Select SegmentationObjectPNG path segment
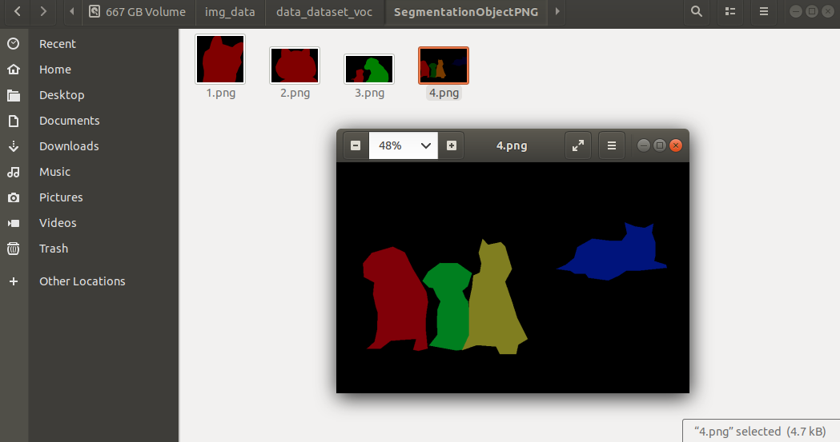The image size is (840, 442). point(465,11)
